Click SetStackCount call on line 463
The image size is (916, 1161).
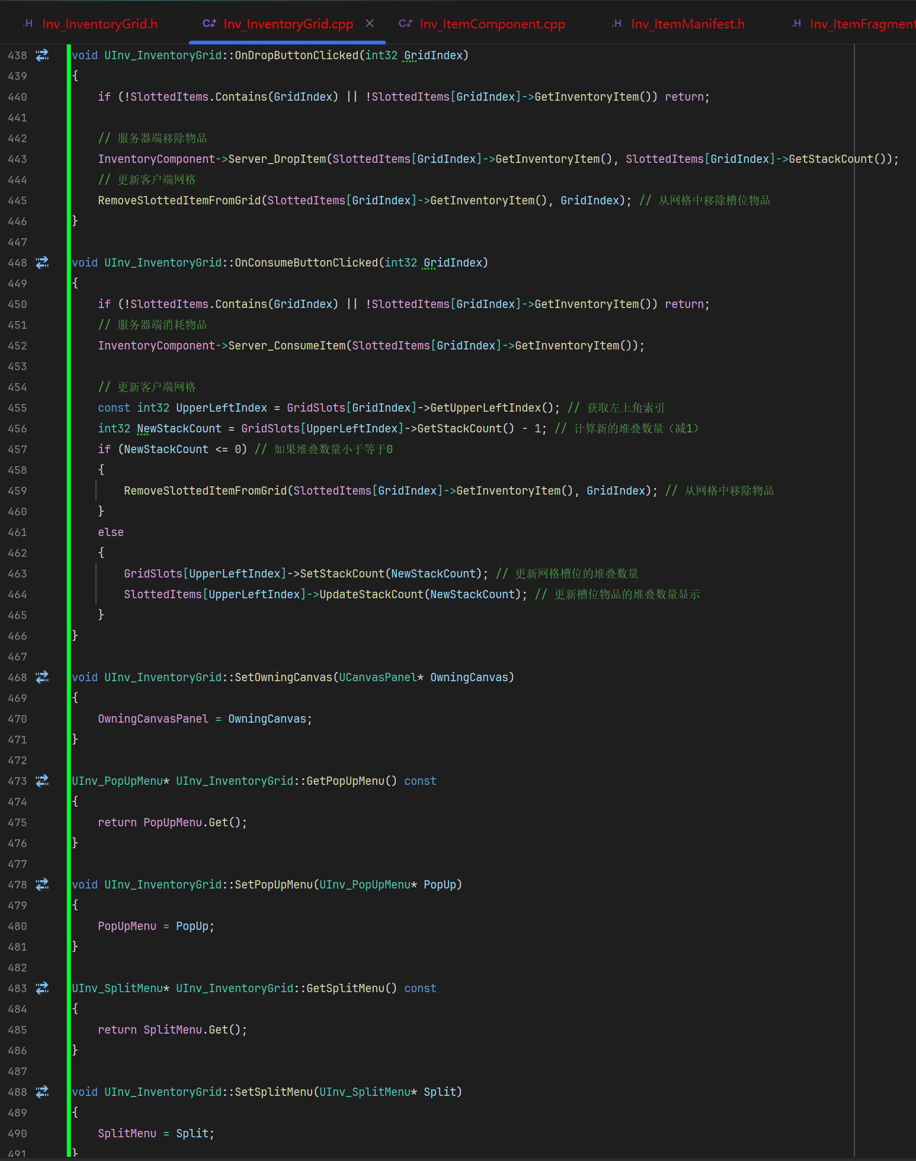pyautogui.click(x=342, y=573)
